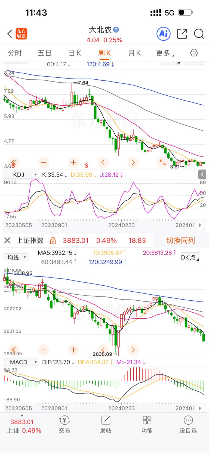This screenshot has width=209, height=453.
Task: Zoom out on the 上证指数 chart
Action: tap(44, 350)
